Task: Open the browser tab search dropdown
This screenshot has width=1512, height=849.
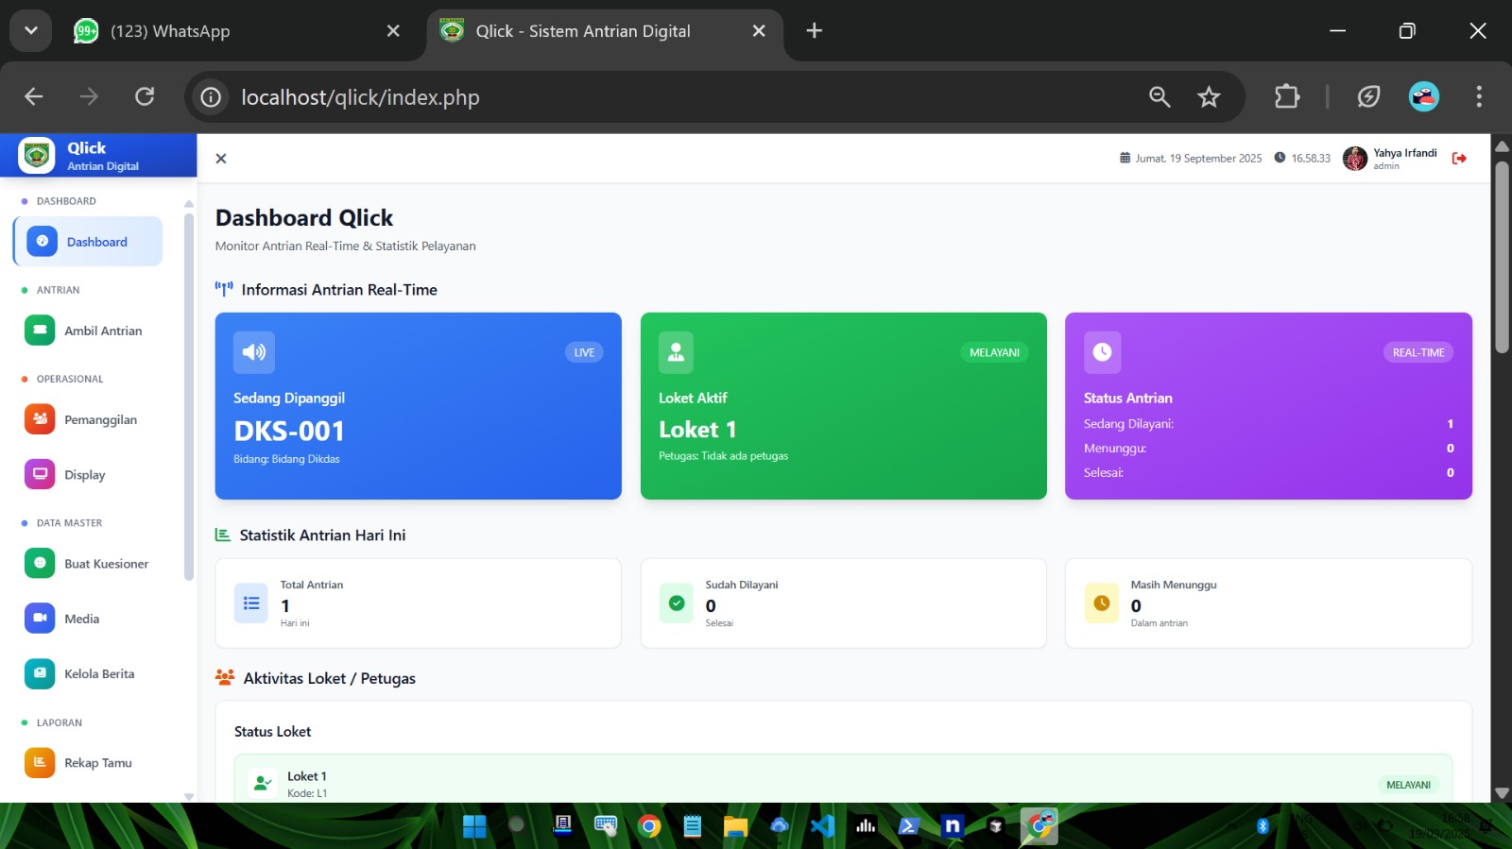Action: [31, 31]
